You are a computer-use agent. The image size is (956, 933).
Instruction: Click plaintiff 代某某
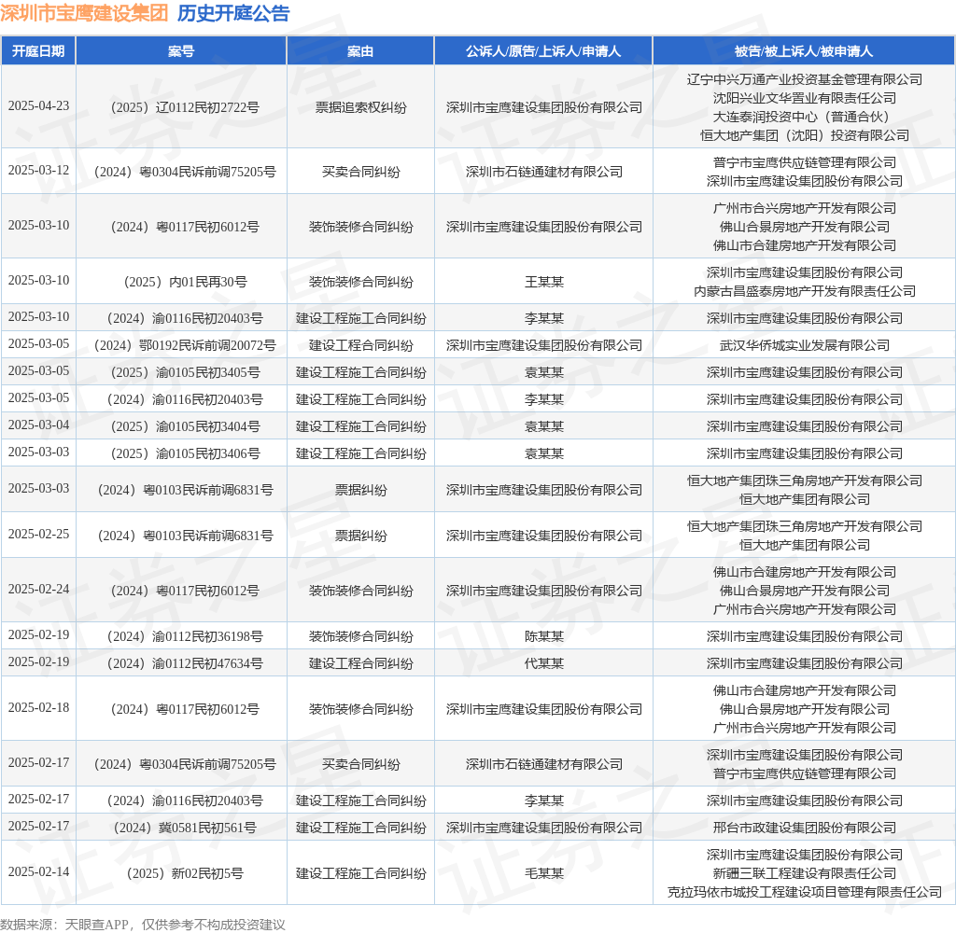pos(544,663)
